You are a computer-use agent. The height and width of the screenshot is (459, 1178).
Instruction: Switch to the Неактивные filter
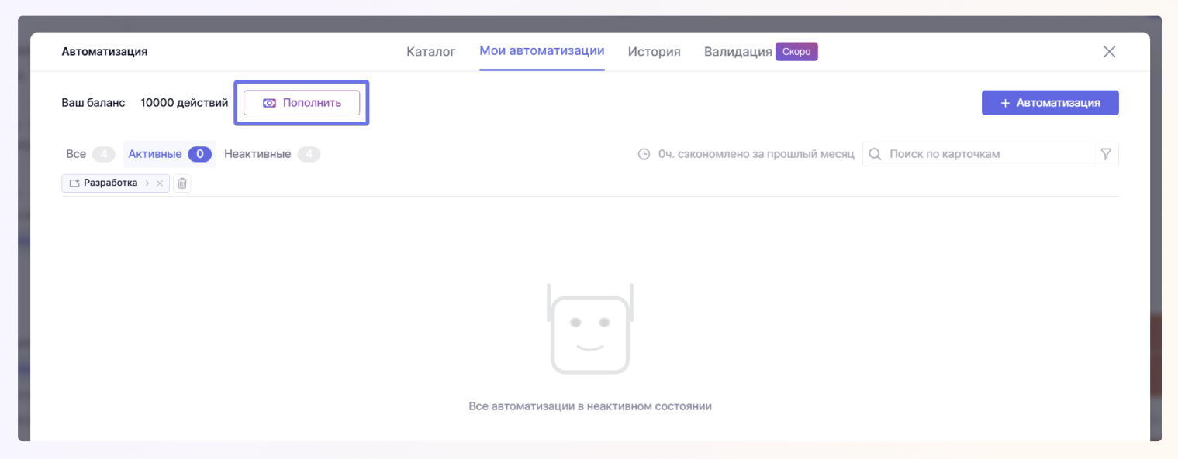pyautogui.click(x=257, y=154)
